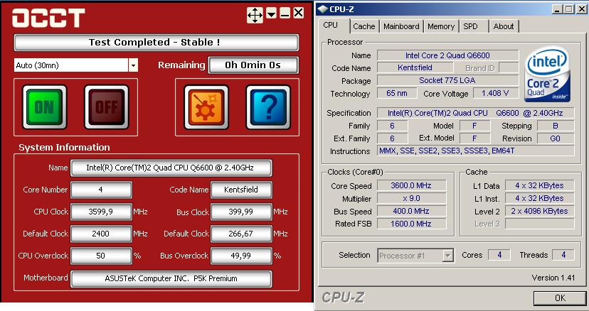The image size is (589, 311).
Task: Click the Bus Overclock value 49,99
Action: 241,256
